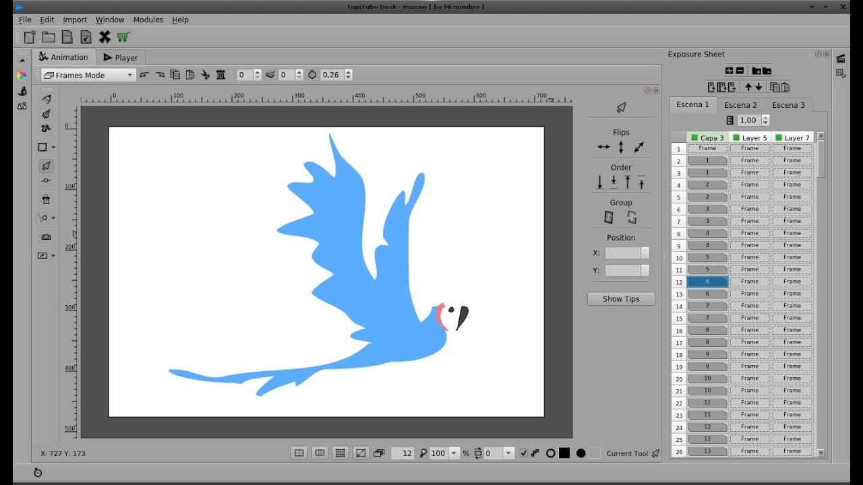863x485 pixels.
Task: Click the Show Tips button
Action: (621, 298)
